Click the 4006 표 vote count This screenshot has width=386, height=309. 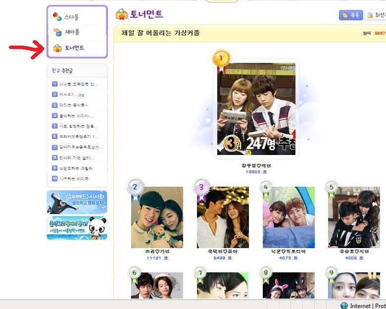[x=354, y=258]
